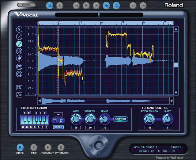
Task: Toggle the BYPASS button
Action: click(x=27, y=5)
